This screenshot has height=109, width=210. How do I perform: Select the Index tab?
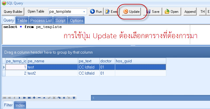click(x=20, y=105)
